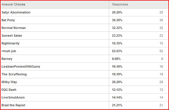Click The Scruffening answer label
Screen dimensions: 169x110
(14, 74)
